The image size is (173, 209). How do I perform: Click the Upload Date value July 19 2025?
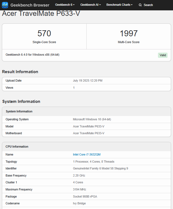tap(87, 81)
